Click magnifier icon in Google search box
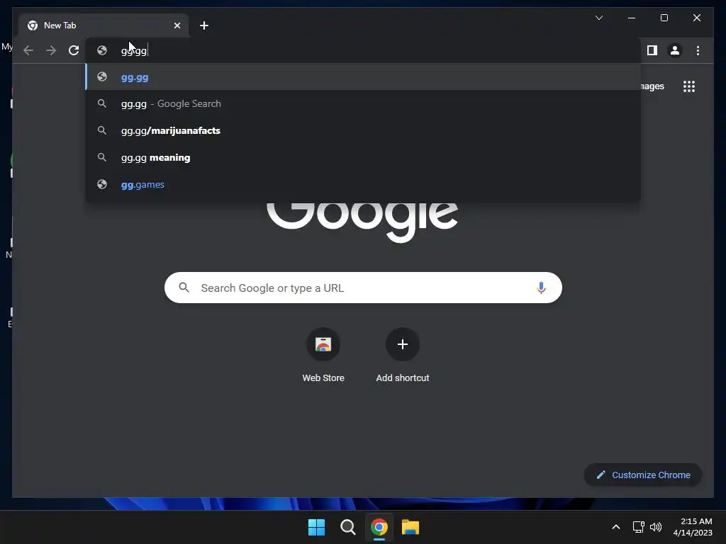The width and height of the screenshot is (726, 544). [184, 288]
